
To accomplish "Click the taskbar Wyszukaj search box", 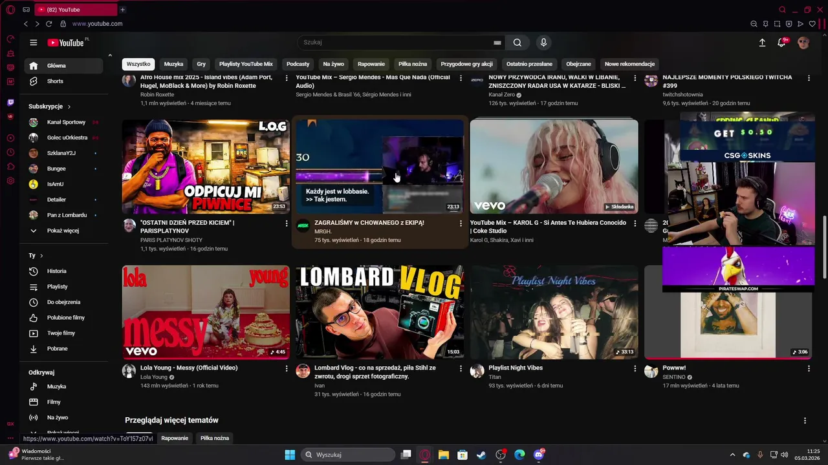I will [348, 455].
